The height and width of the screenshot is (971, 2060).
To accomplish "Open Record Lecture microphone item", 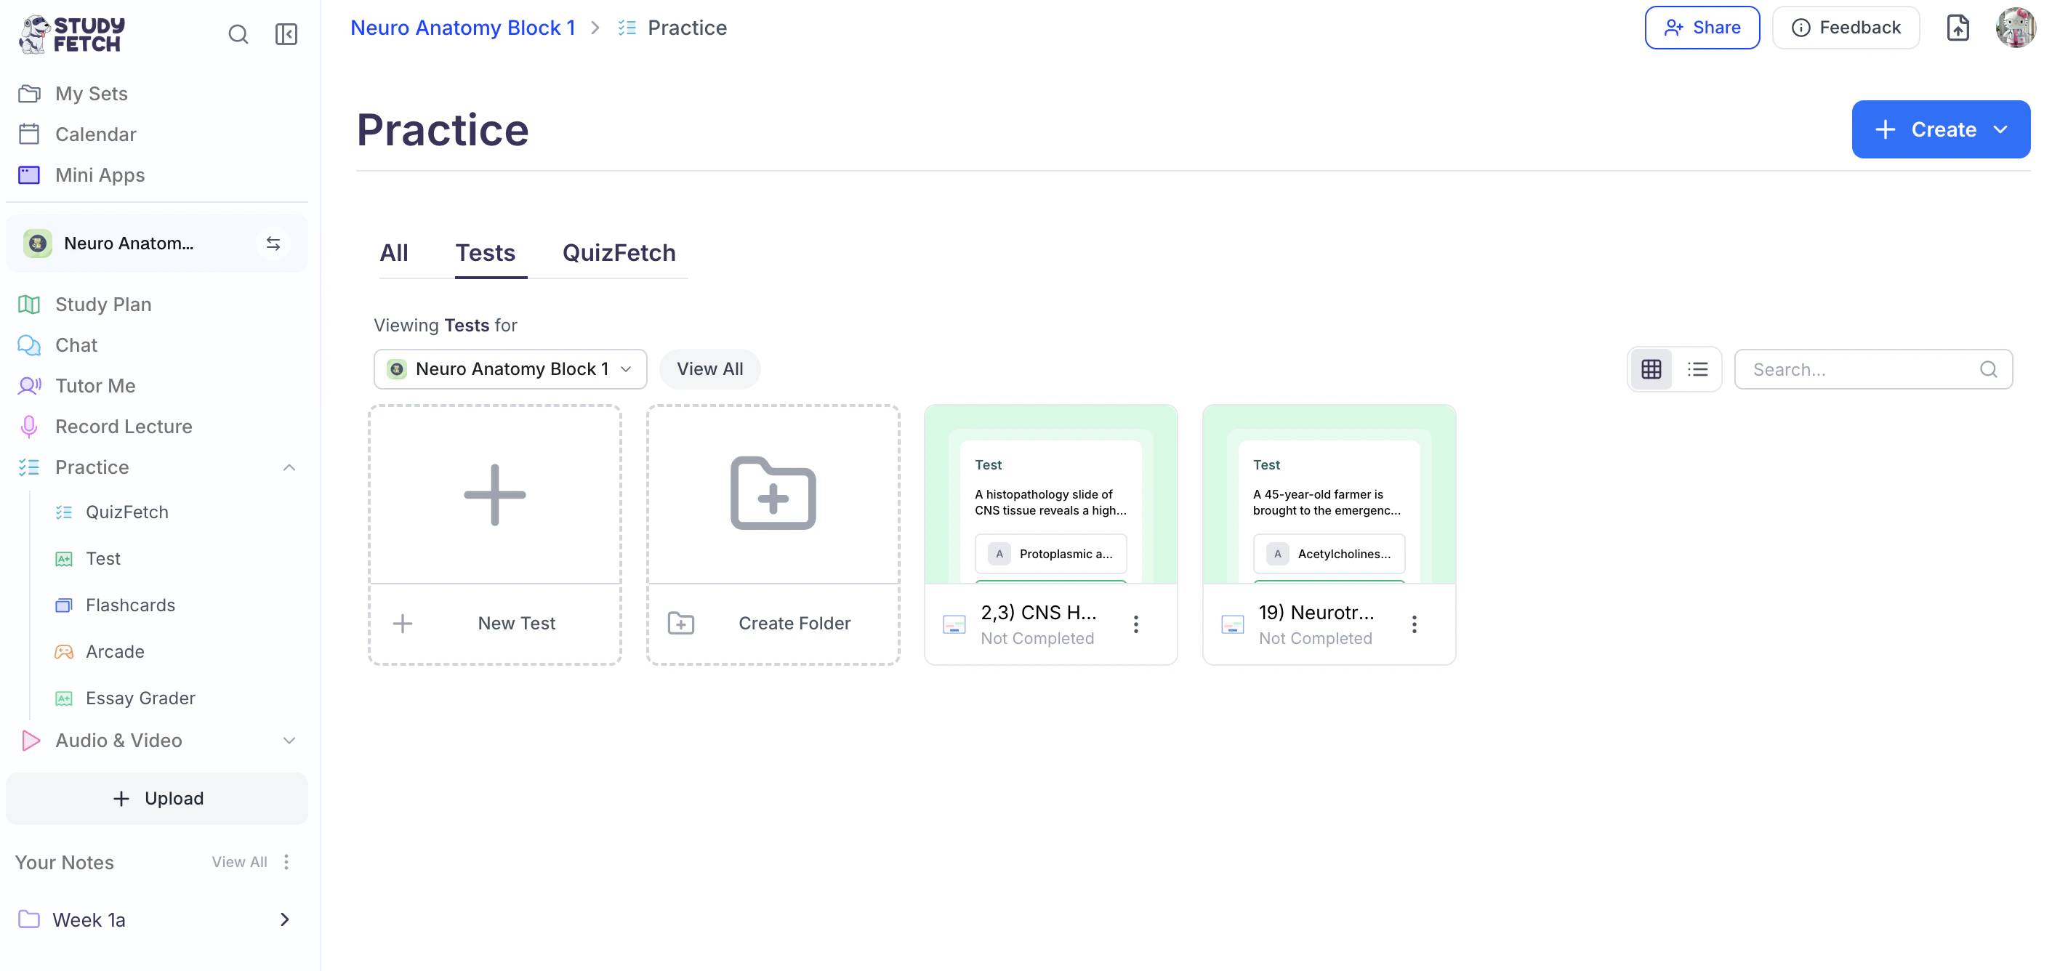I will coord(123,427).
